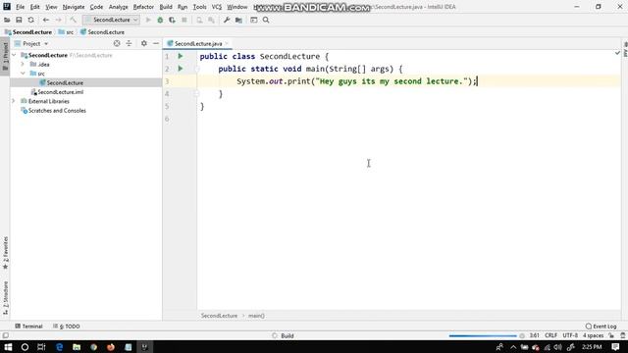
Task: Open the TODO tool window
Action: click(x=67, y=327)
